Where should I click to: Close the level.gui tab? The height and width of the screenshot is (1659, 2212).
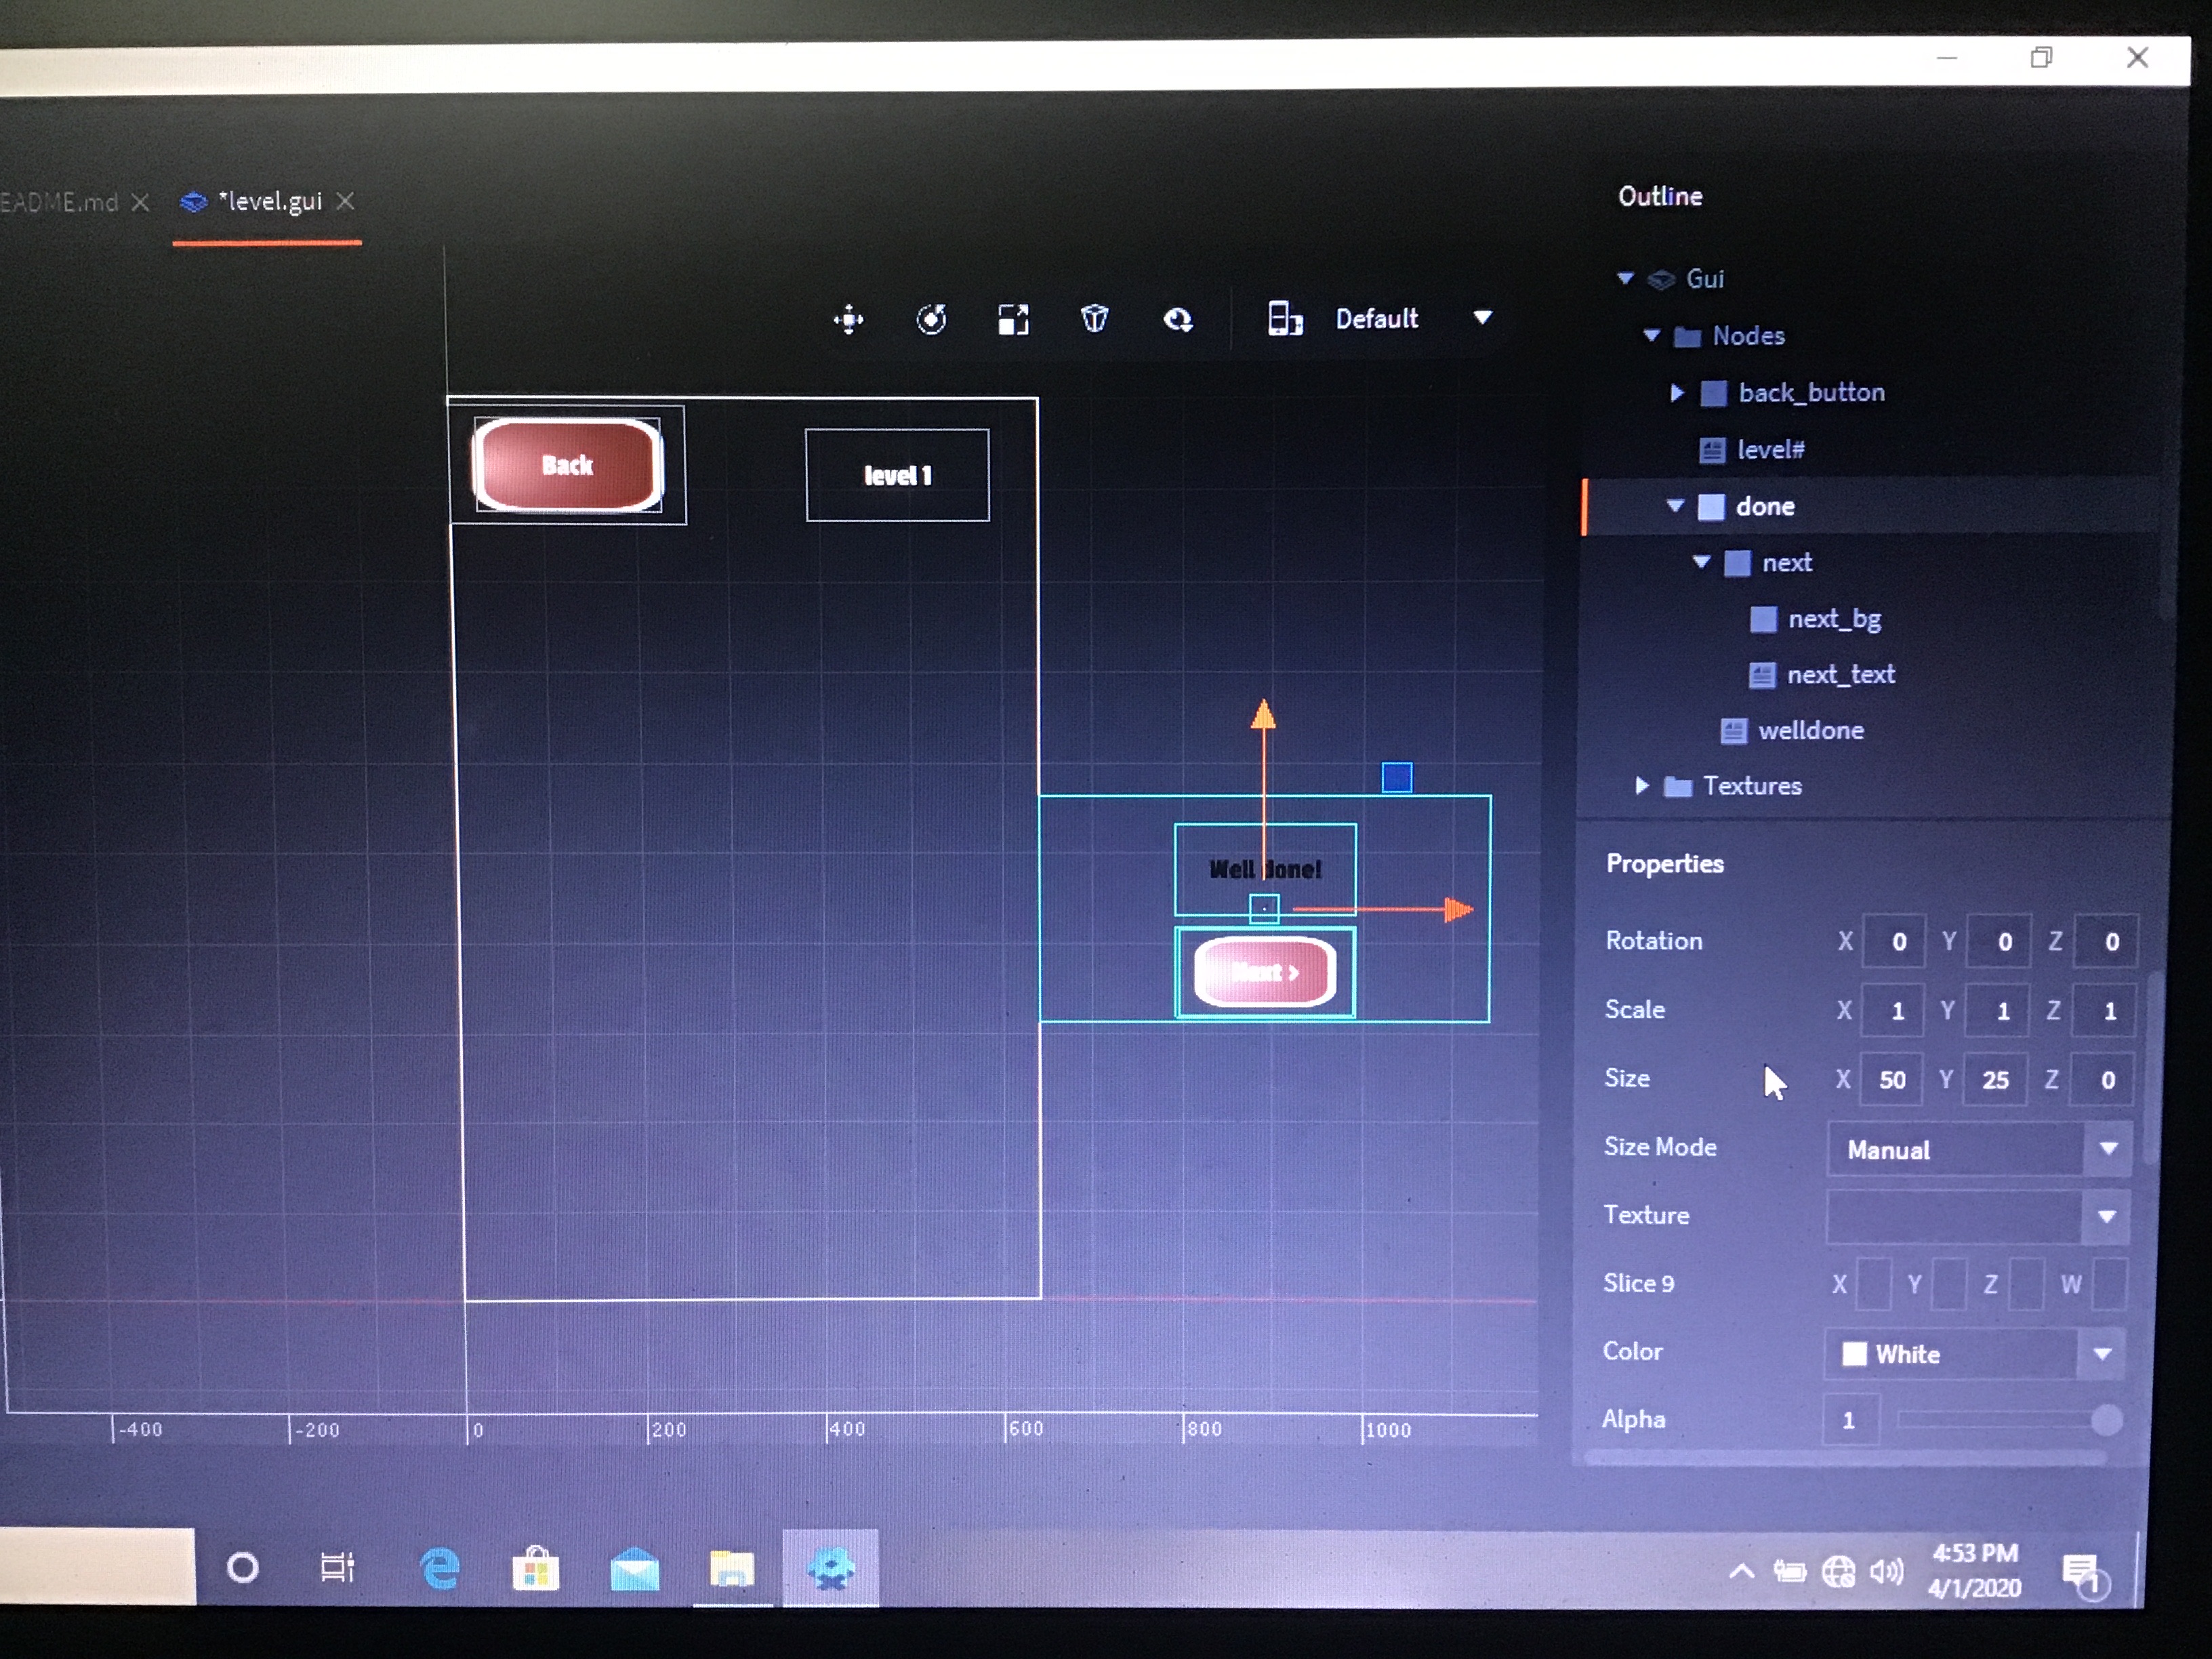point(345,202)
